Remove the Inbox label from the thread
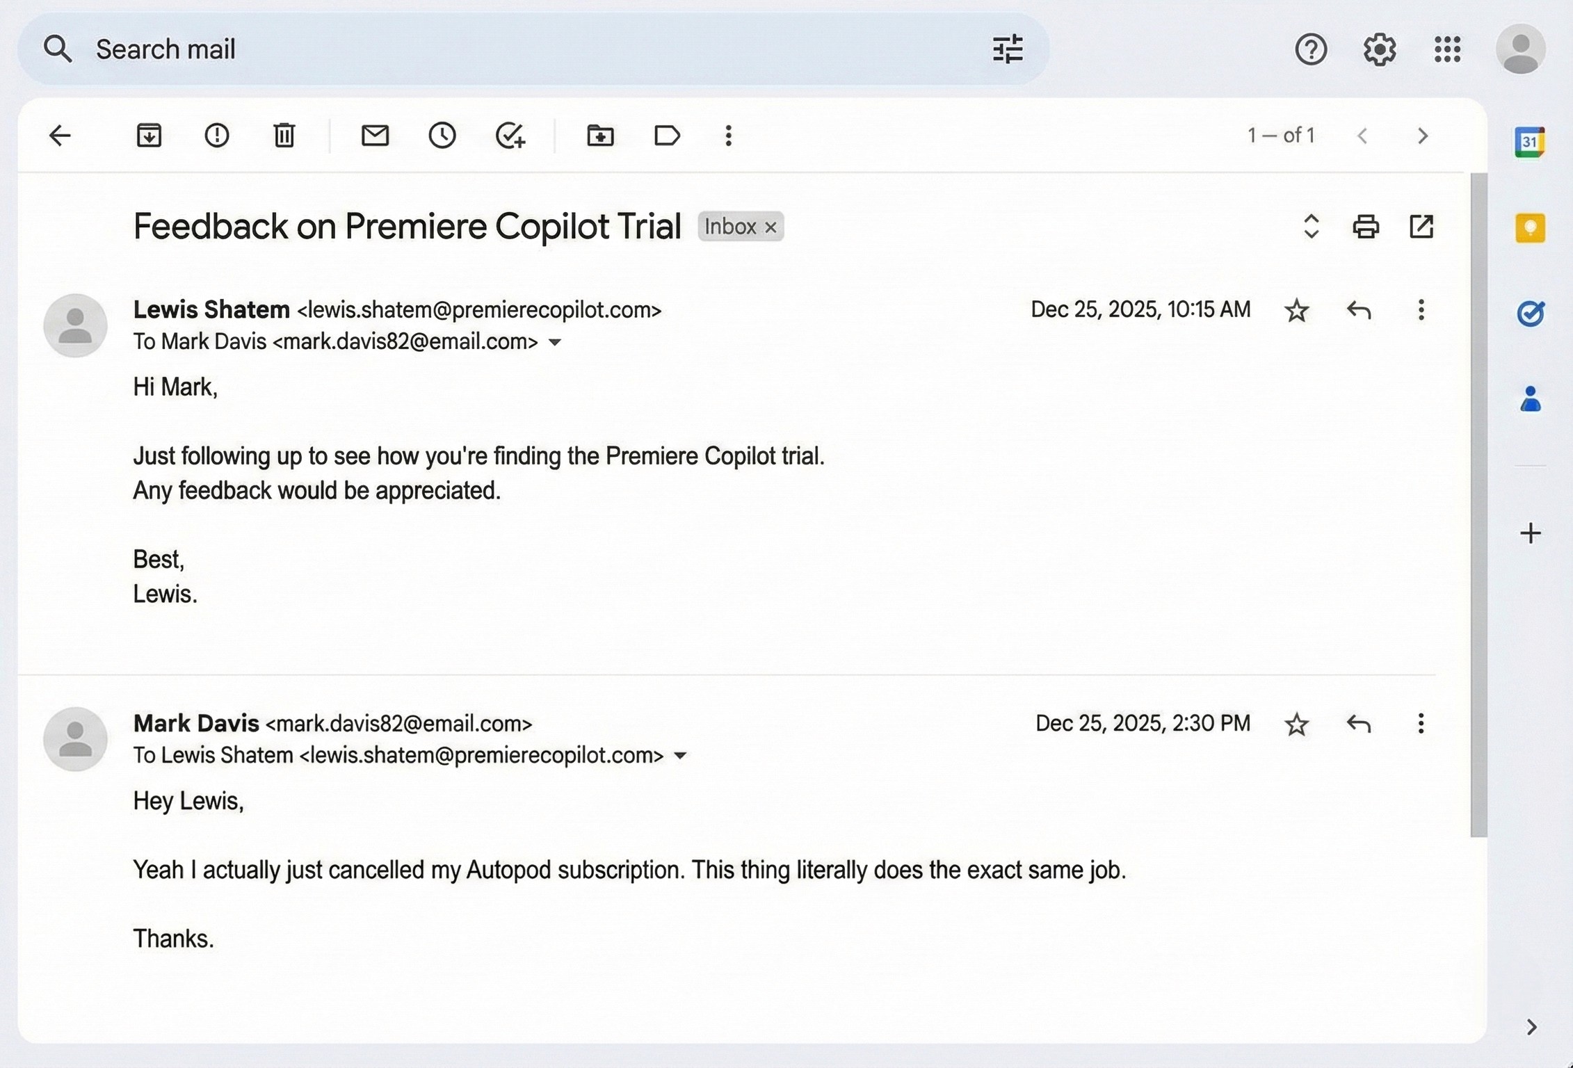 coord(771,227)
